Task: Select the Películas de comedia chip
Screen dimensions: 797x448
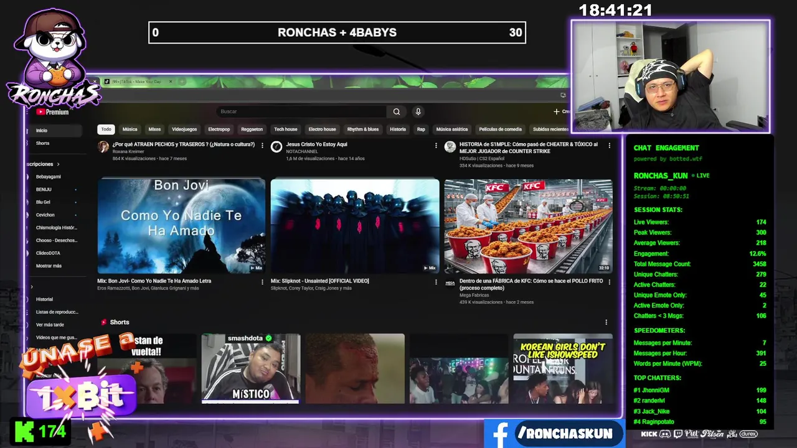Action: click(x=500, y=129)
